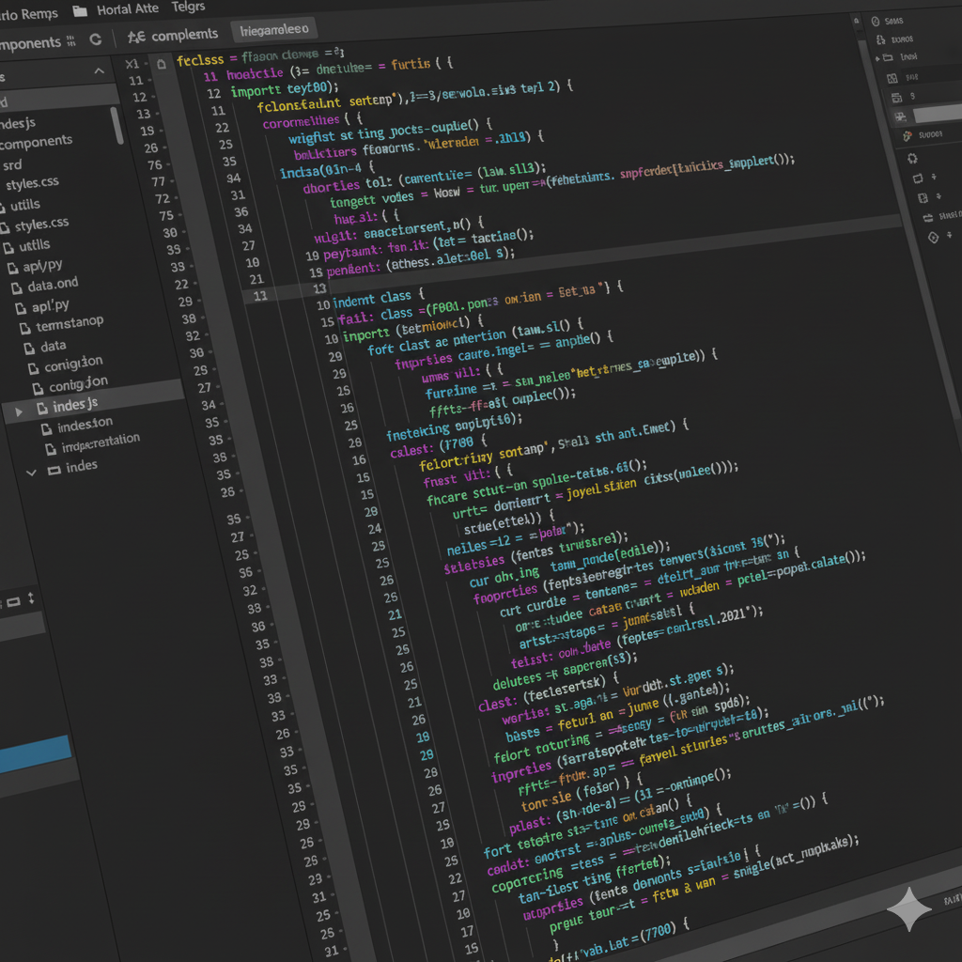The width and height of the screenshot is (962, 962).
Task: Collapse the bottom 'indes' folder chevron
Action: pyautogui.click(x=32, y=472)
